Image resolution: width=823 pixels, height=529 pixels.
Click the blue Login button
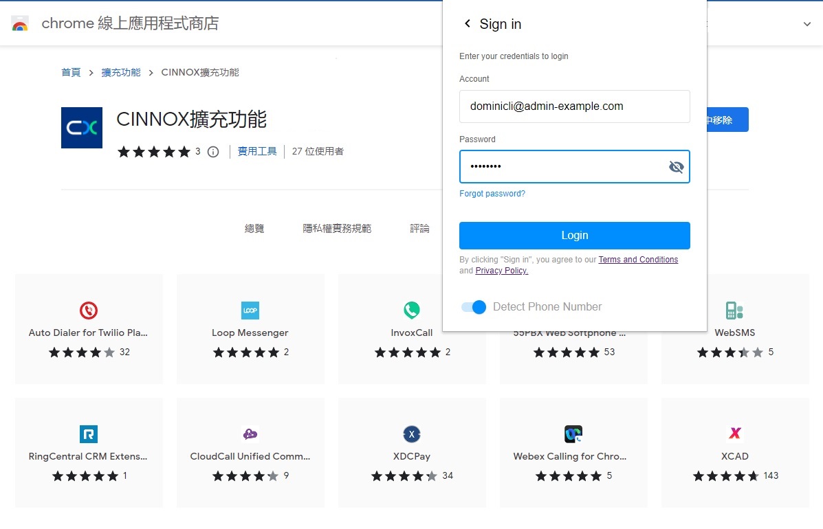click(574, 236)
